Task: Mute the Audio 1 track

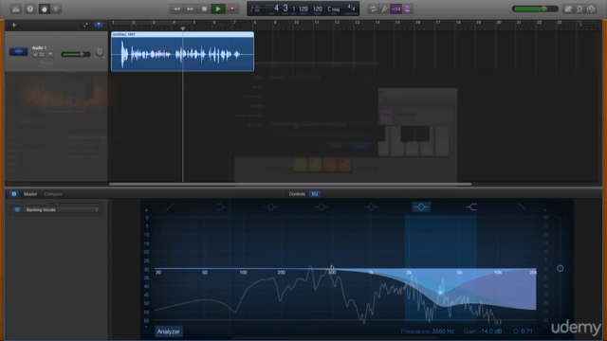Action: tap(35, 55)
